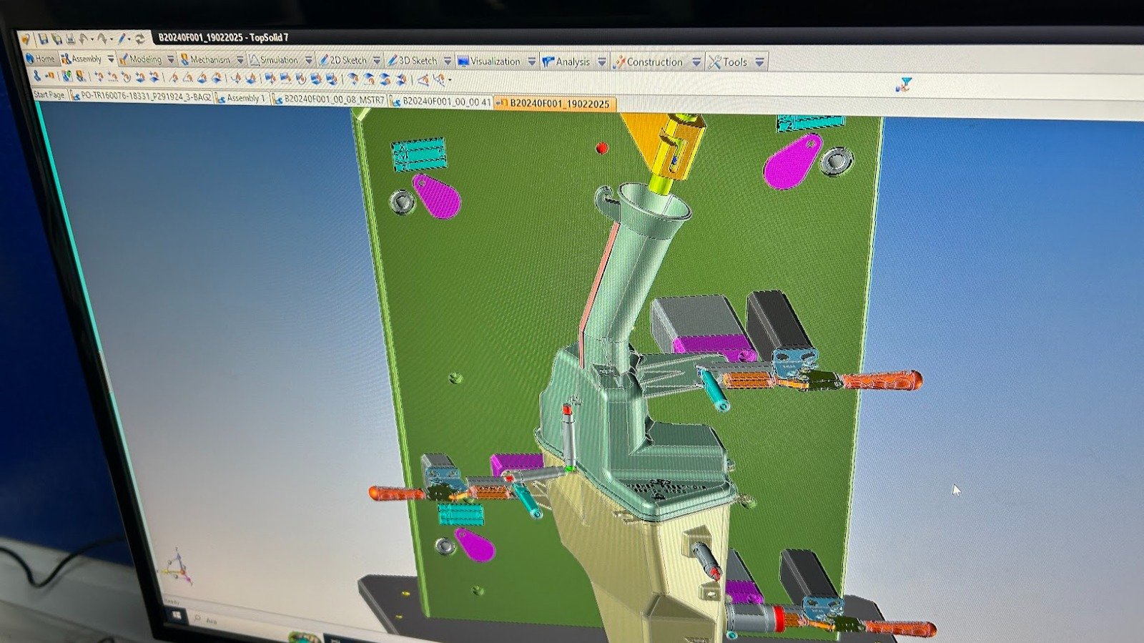Viewport: 1144px width, 643px height.
Task: Click the Windows Start button
Action: click(177, 615)
